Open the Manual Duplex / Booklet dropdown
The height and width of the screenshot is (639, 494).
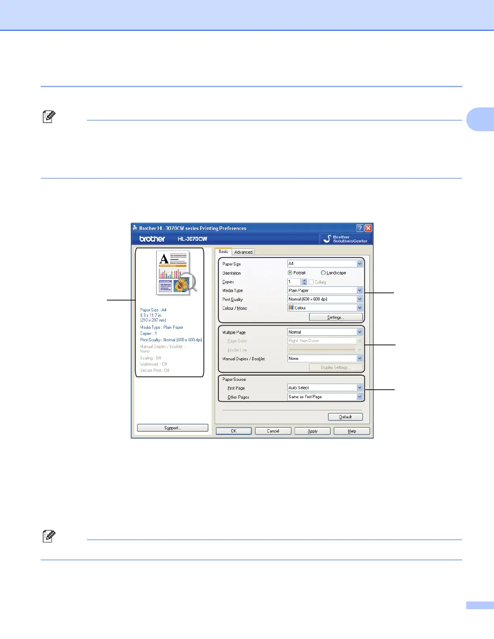(x=325, y=358)
